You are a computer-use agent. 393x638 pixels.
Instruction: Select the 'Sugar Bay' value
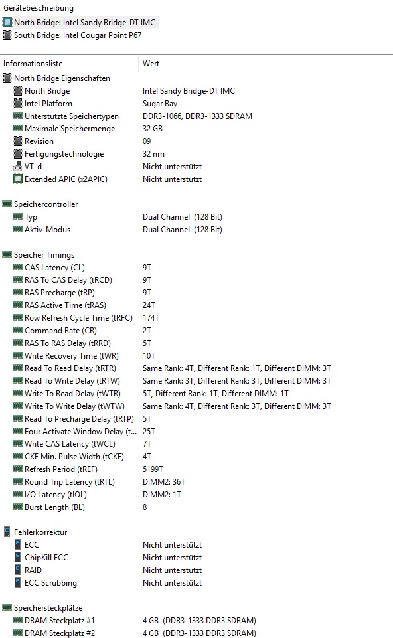click(x=160, y=104)
